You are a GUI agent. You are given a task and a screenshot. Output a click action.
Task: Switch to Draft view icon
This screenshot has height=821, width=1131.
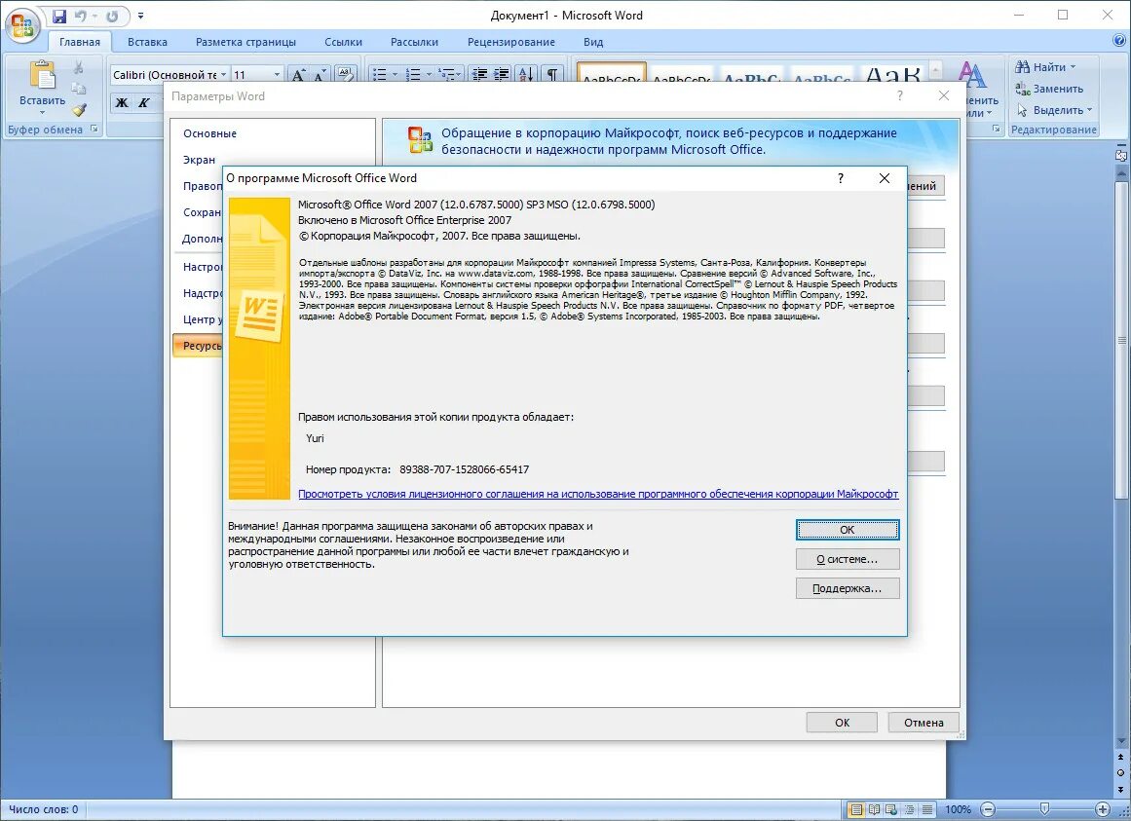(x=926, y=809)
